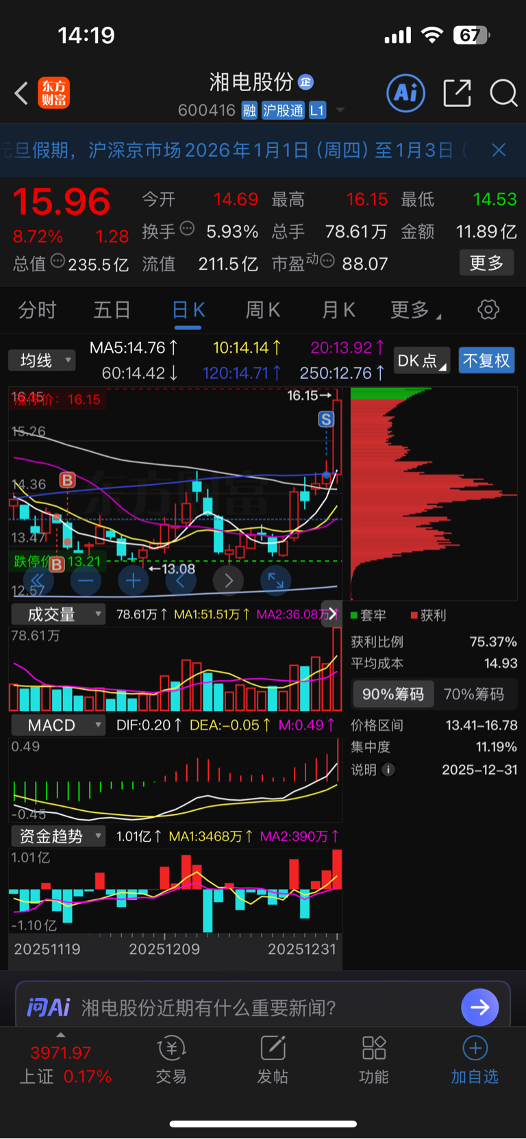Tap the 获利 red legend swatch

(x=414, y=615)
